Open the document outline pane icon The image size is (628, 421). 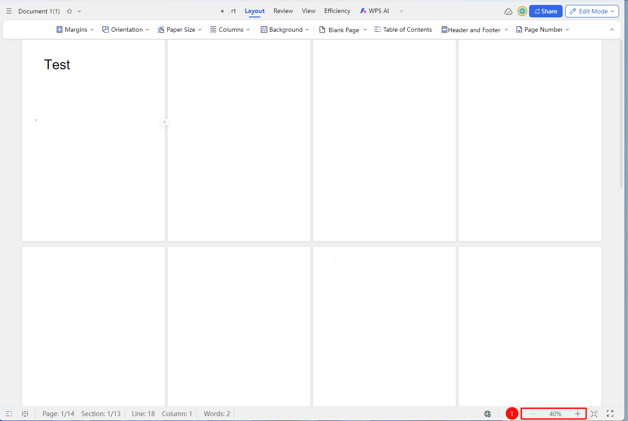point(9,414)
